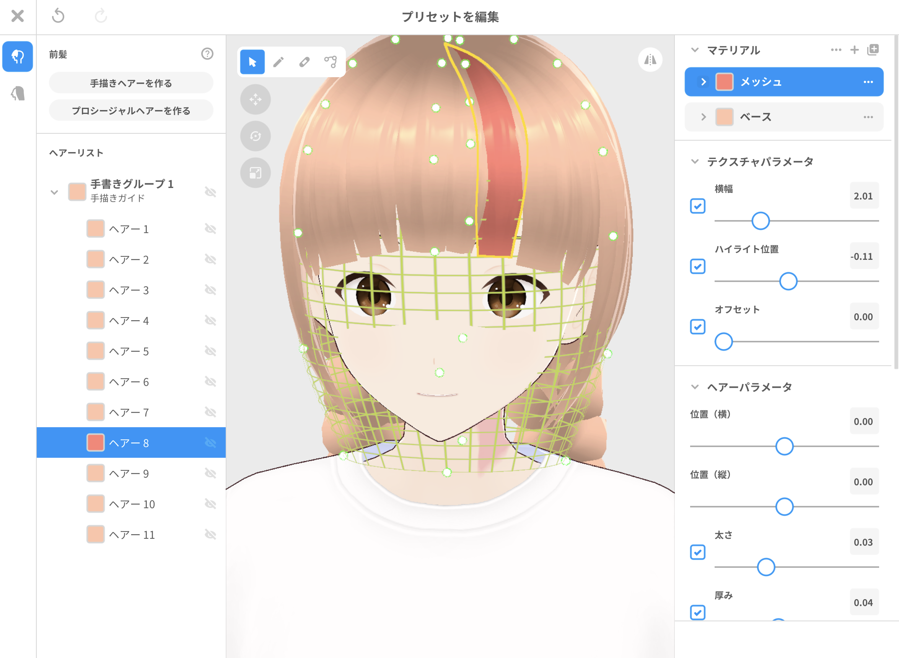Click the move gizmo round button
899x658 pixels.
click(x=256, y=99)
